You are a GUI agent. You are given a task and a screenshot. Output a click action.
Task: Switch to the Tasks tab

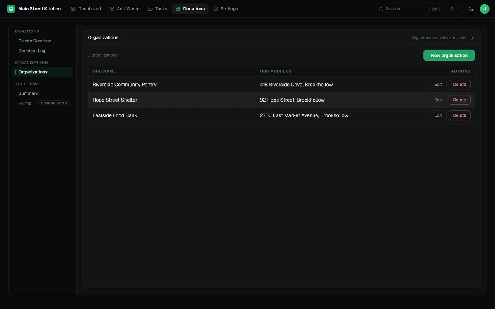click(157, 9)
